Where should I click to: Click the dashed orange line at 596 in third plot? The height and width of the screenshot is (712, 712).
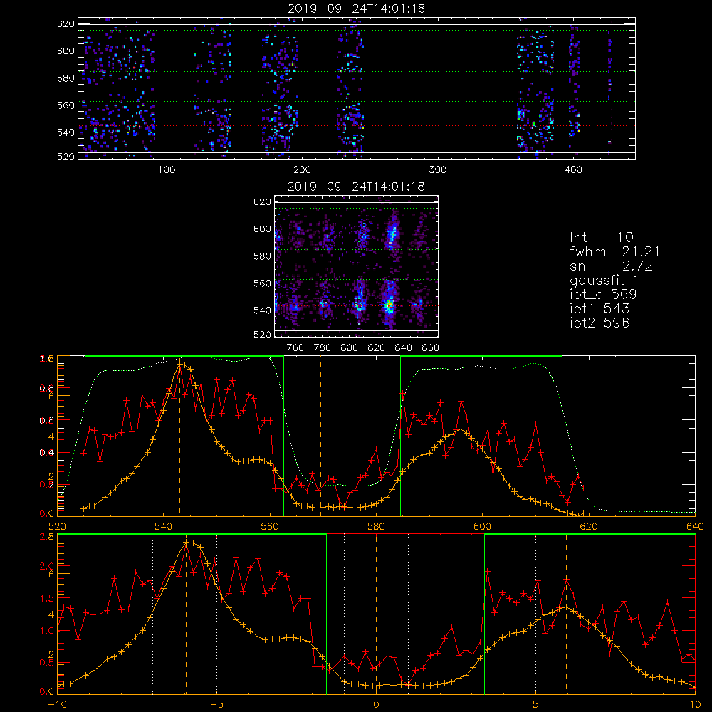click(x=461, y=438)
